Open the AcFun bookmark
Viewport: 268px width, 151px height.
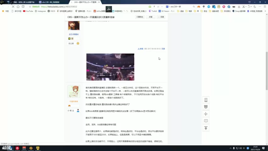[x=99, y=11]
